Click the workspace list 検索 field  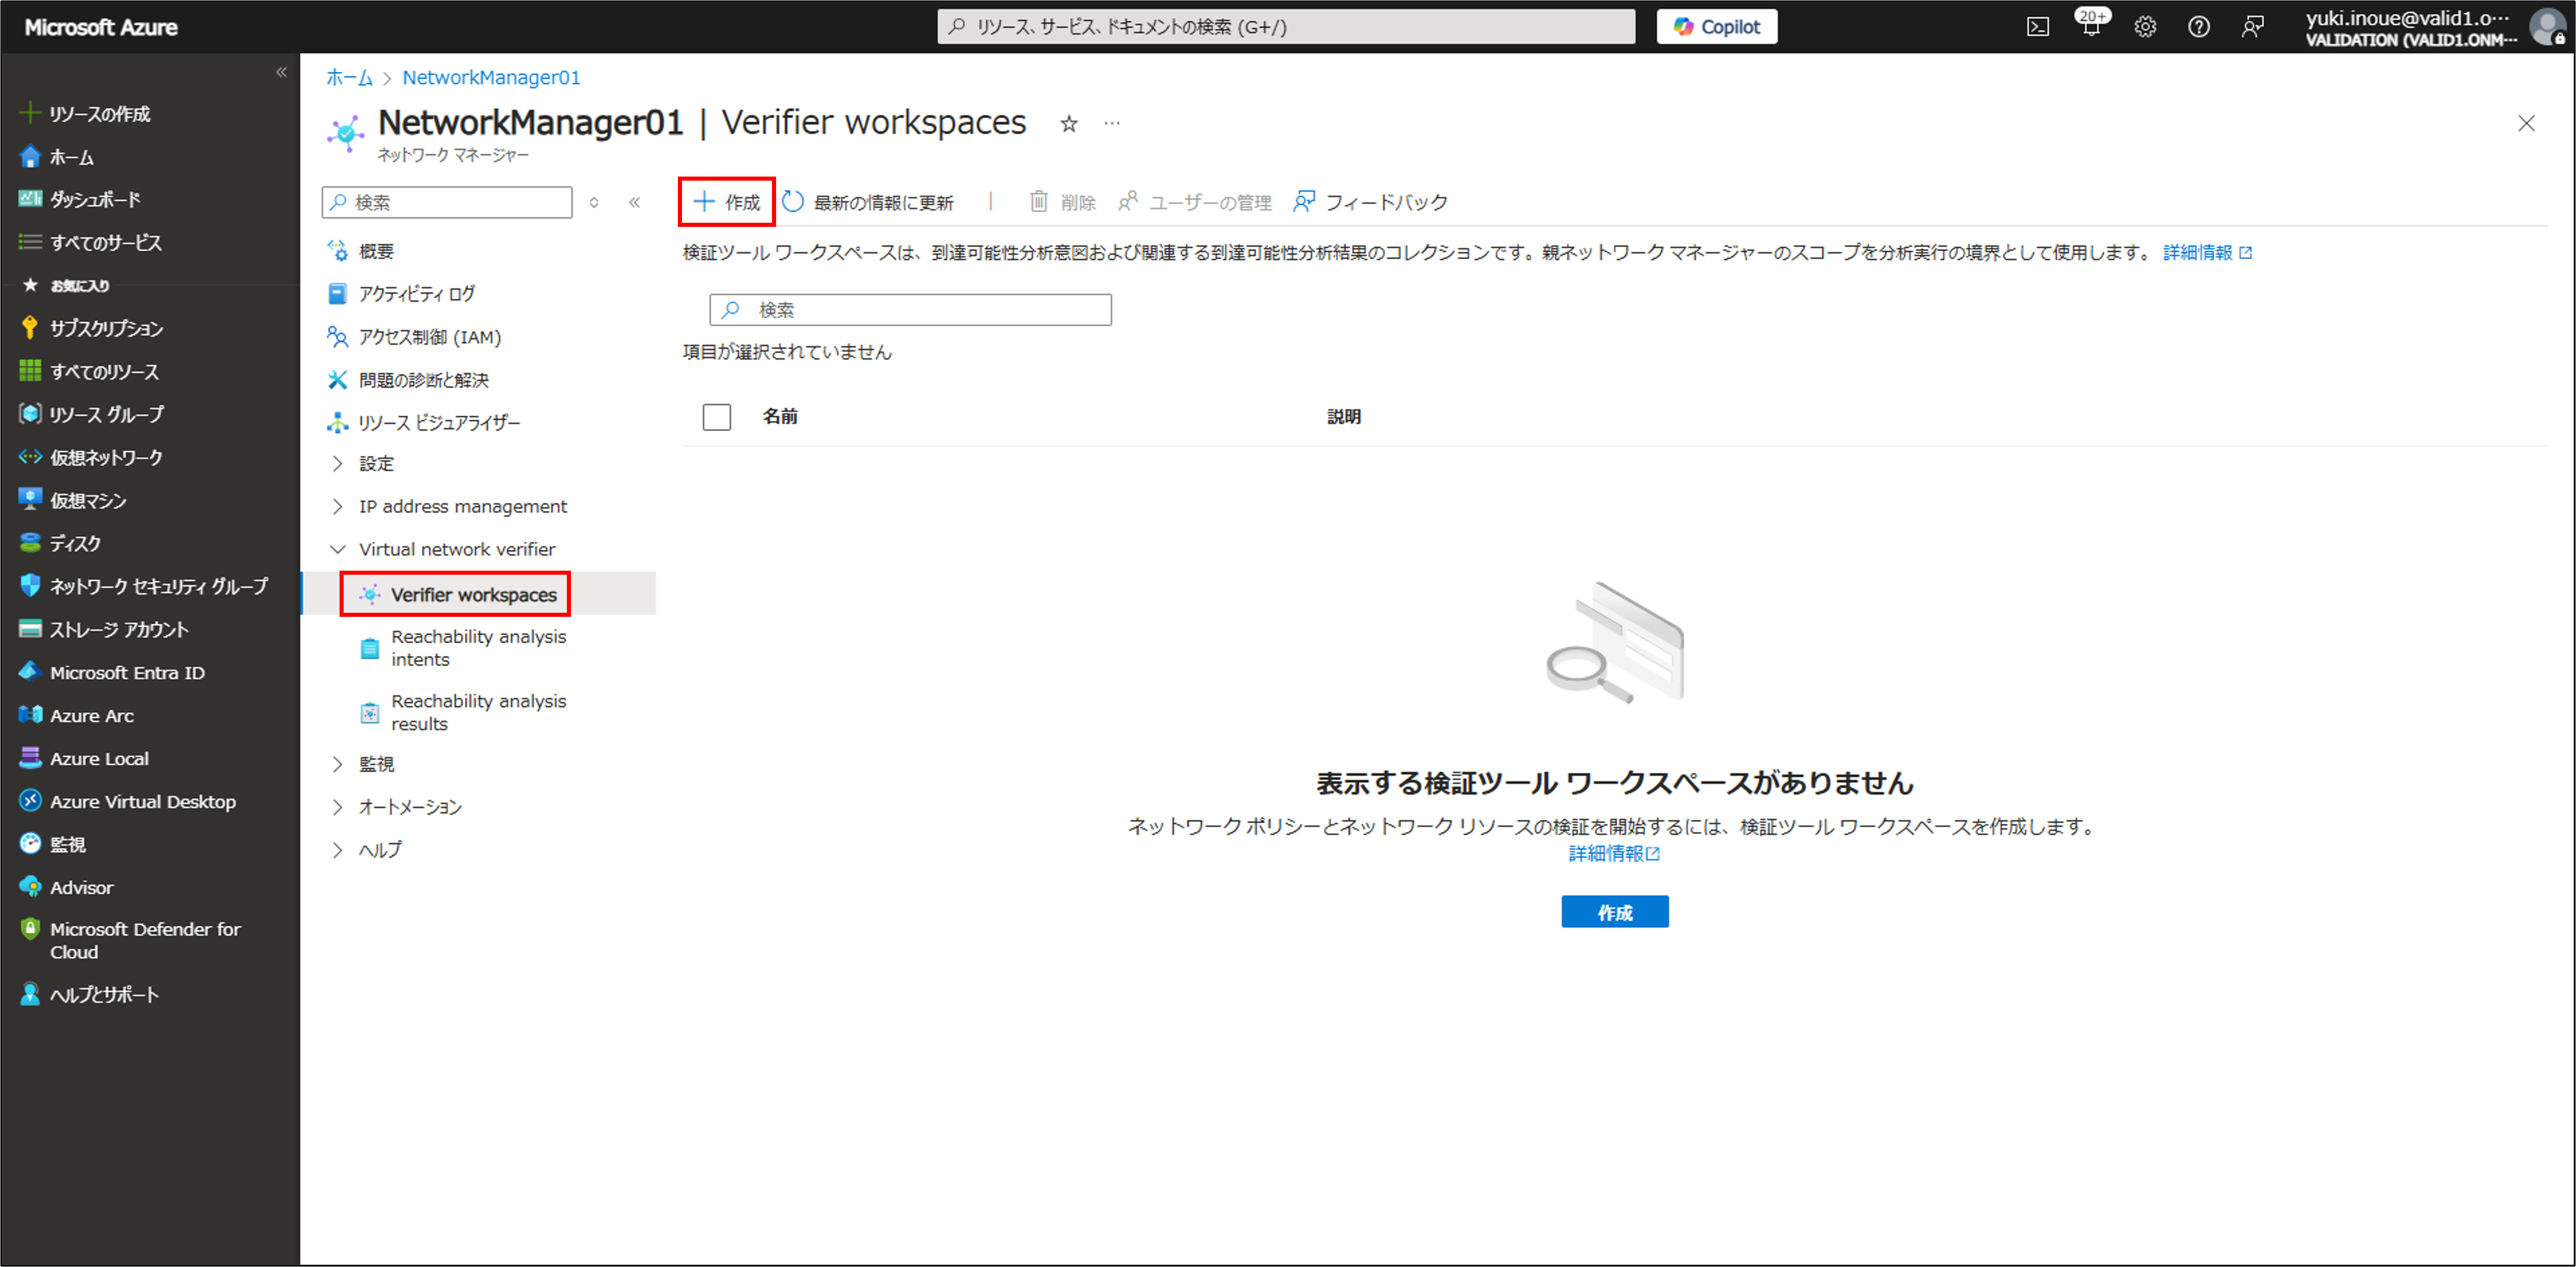point(910,309)
